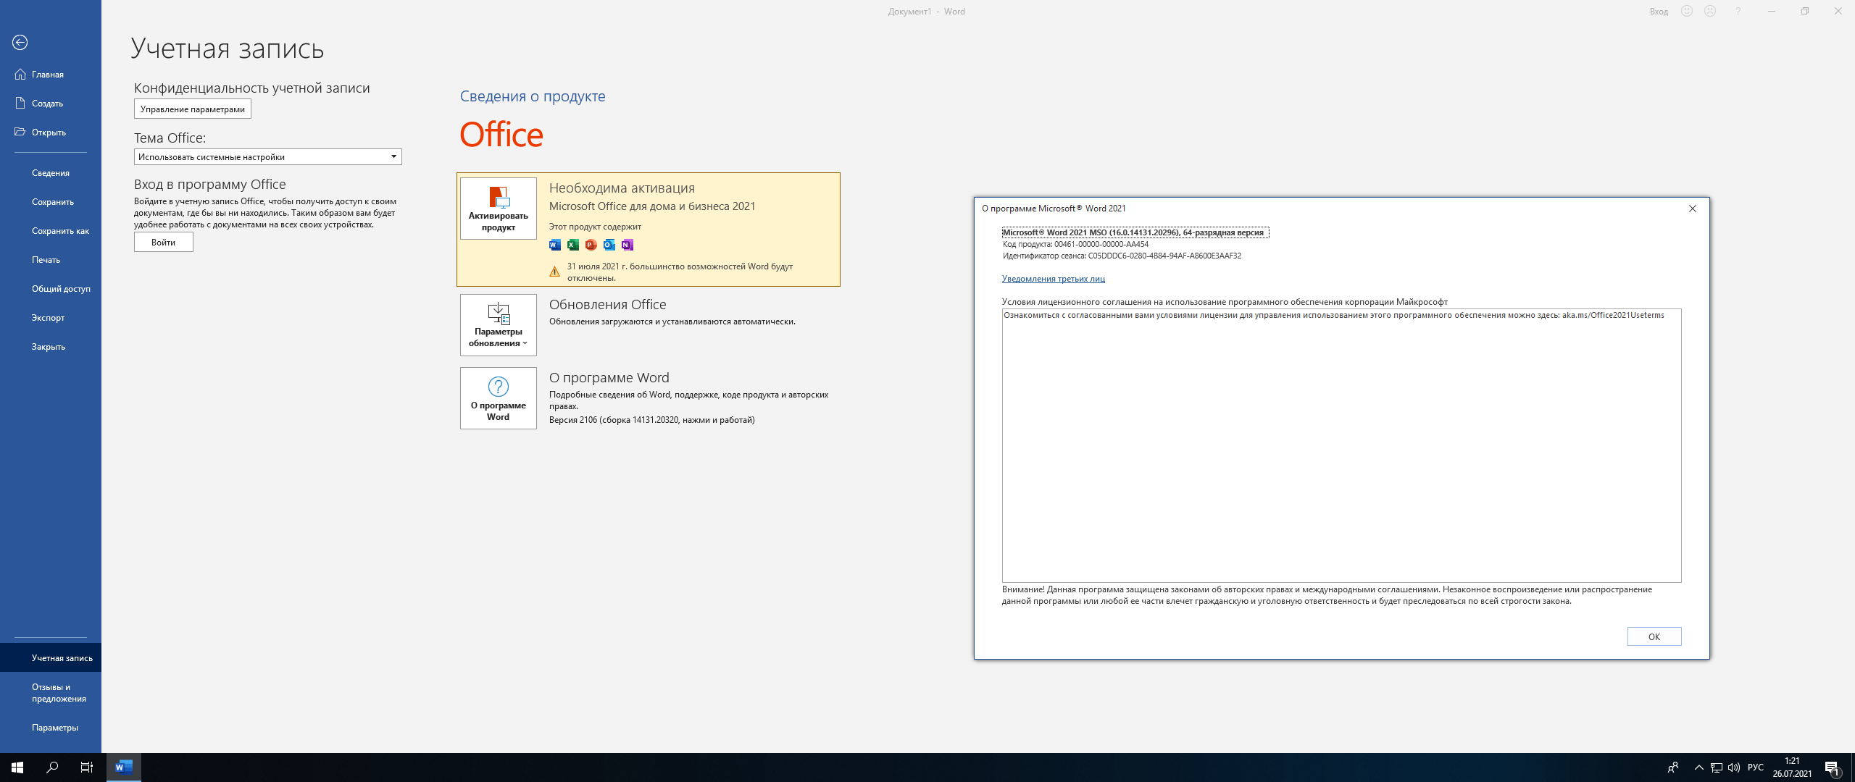Click the smiley feedback icon
Image resolution: width=1855 pixels, height=782 pixels.
pyautogui.click(x=1687, y=11)
